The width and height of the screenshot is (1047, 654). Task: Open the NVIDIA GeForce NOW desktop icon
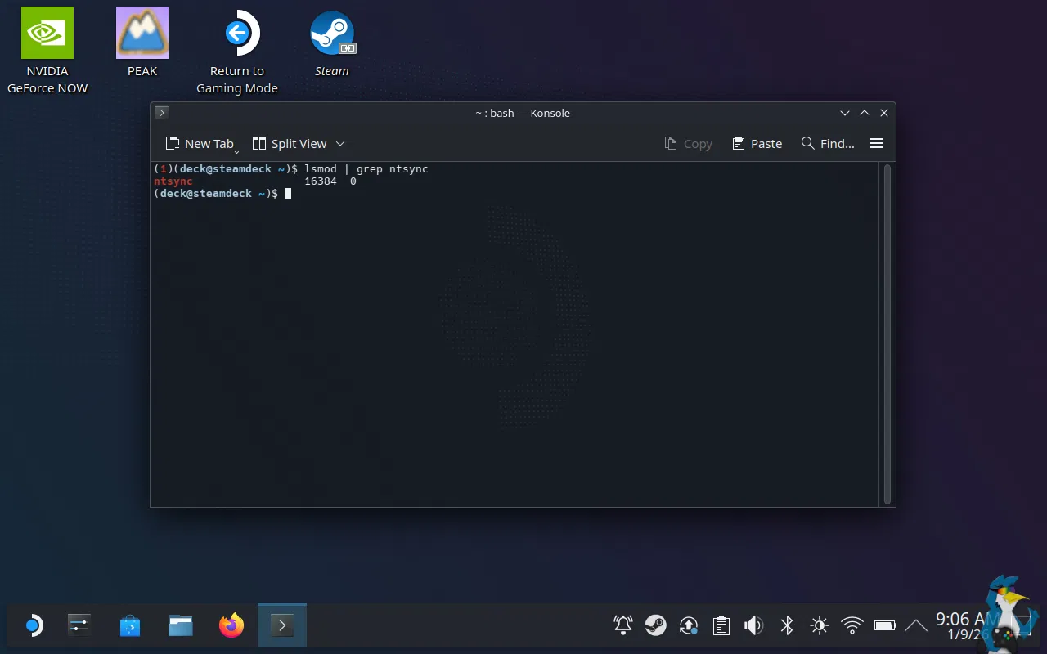(47, 51)
